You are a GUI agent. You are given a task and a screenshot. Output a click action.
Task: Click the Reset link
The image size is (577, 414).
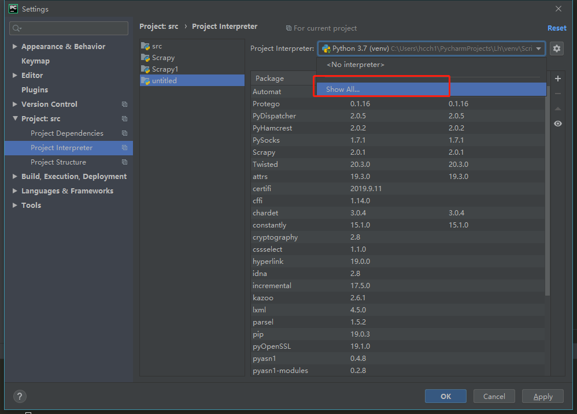point(557,28)
